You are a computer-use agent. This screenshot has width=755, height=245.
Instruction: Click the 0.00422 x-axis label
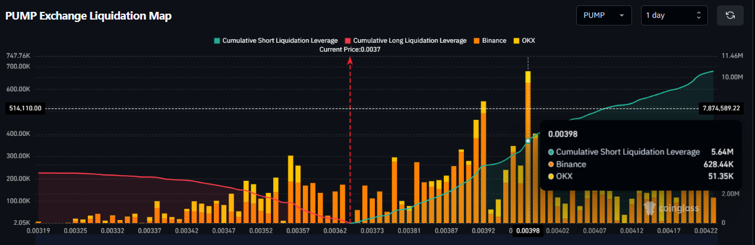(x=706, y=230)
